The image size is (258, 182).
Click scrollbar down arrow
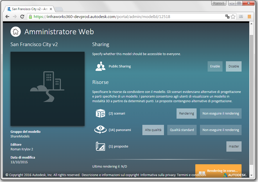251,175
